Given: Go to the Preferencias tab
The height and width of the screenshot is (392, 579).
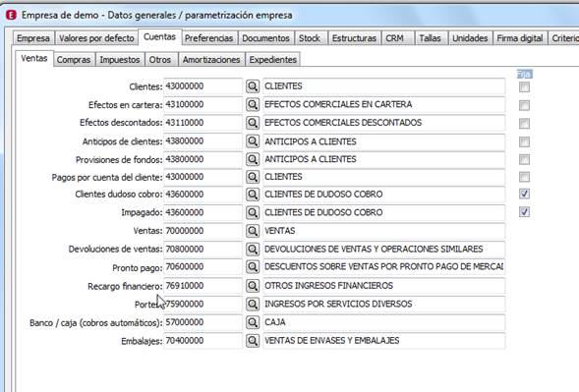Looking at the screenshot, I should click(208, 38).
